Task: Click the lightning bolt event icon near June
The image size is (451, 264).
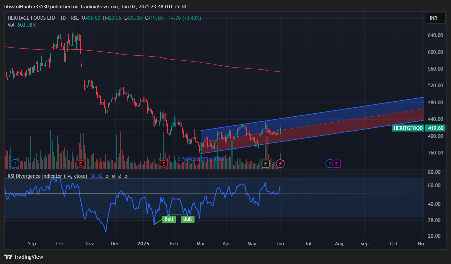Action: point(280,163)
